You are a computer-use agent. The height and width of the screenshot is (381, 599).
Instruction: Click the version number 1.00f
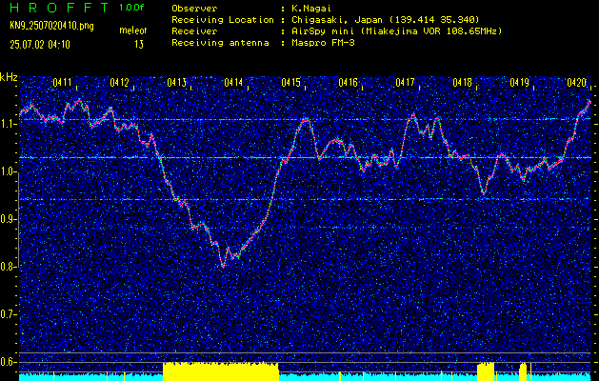coord(131,8)
